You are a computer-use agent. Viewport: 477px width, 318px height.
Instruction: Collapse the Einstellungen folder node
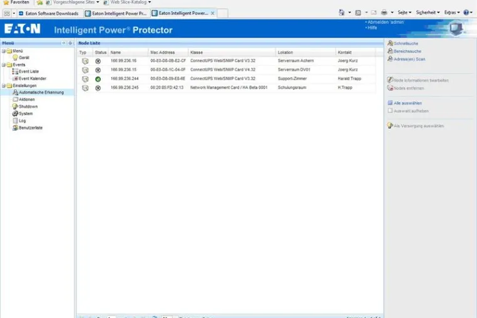coord(4,86)
